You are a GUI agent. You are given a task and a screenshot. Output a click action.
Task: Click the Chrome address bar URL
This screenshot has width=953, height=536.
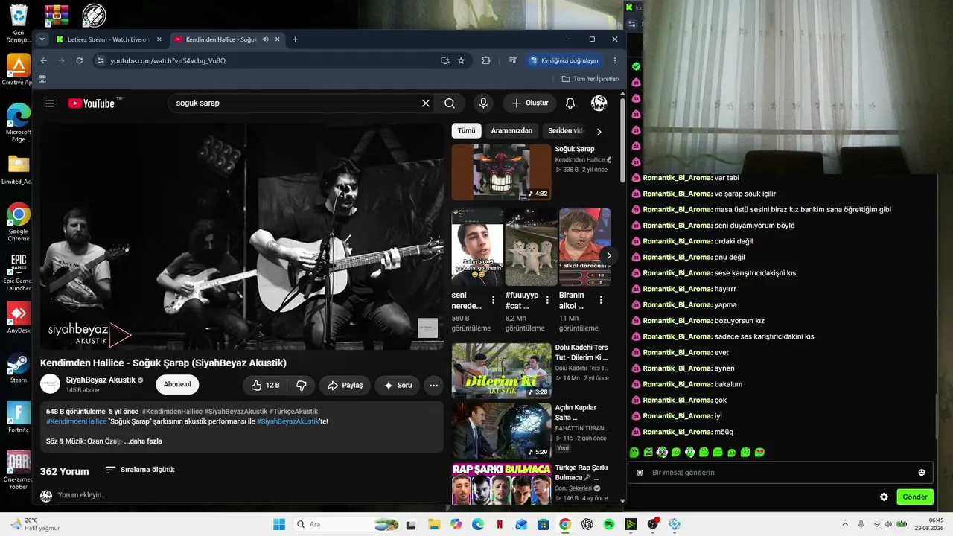(168, 60)
